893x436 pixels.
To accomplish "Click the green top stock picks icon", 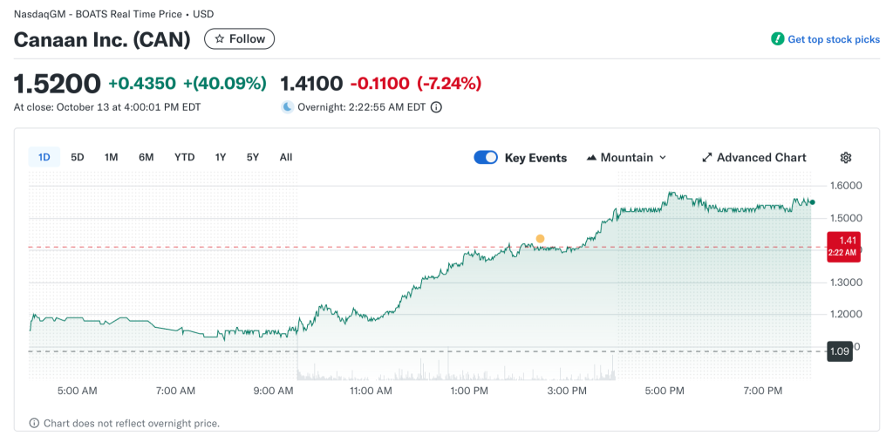I will click(777, 39).
